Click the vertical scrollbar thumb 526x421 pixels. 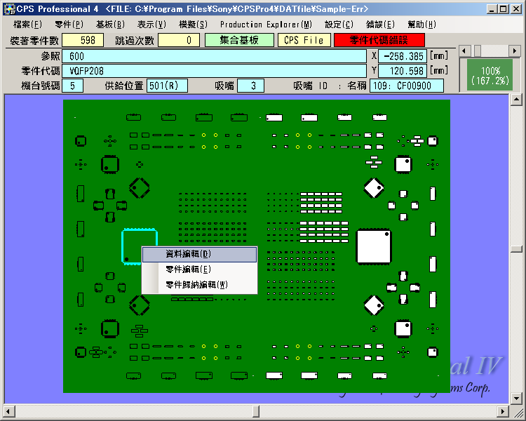(516, 249)
